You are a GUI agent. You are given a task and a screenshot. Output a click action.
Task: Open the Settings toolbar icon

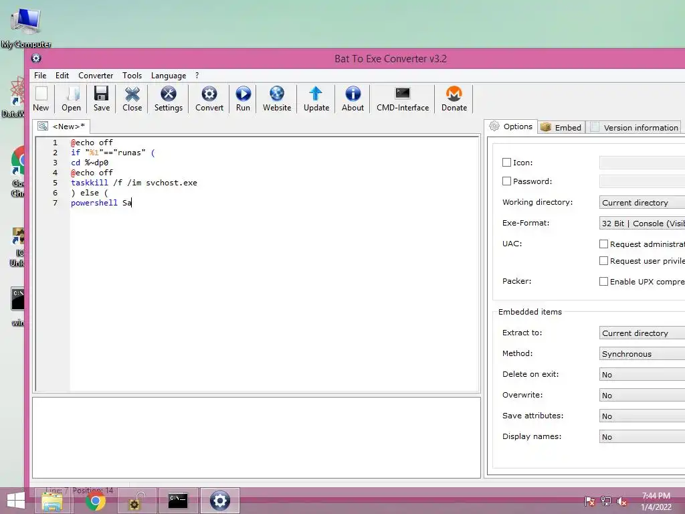tap(168, 99)
